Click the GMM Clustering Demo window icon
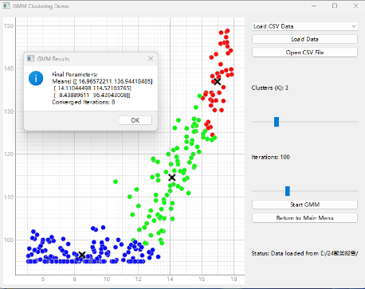The width and height of the screenshot is (365, 289). [6, 6]
